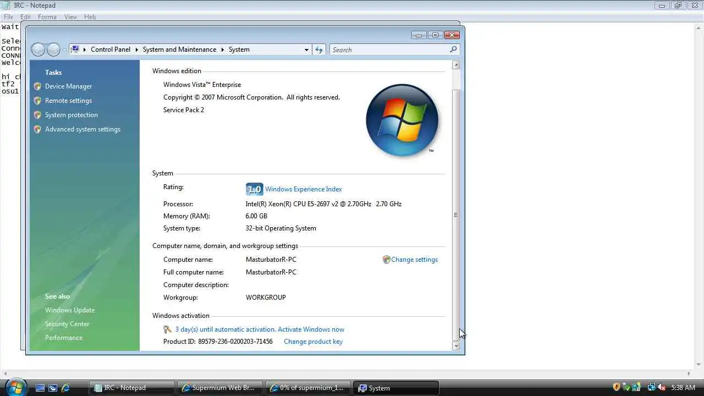
Task: Click the security shield tray icon
Action: [x=617, y=387]
